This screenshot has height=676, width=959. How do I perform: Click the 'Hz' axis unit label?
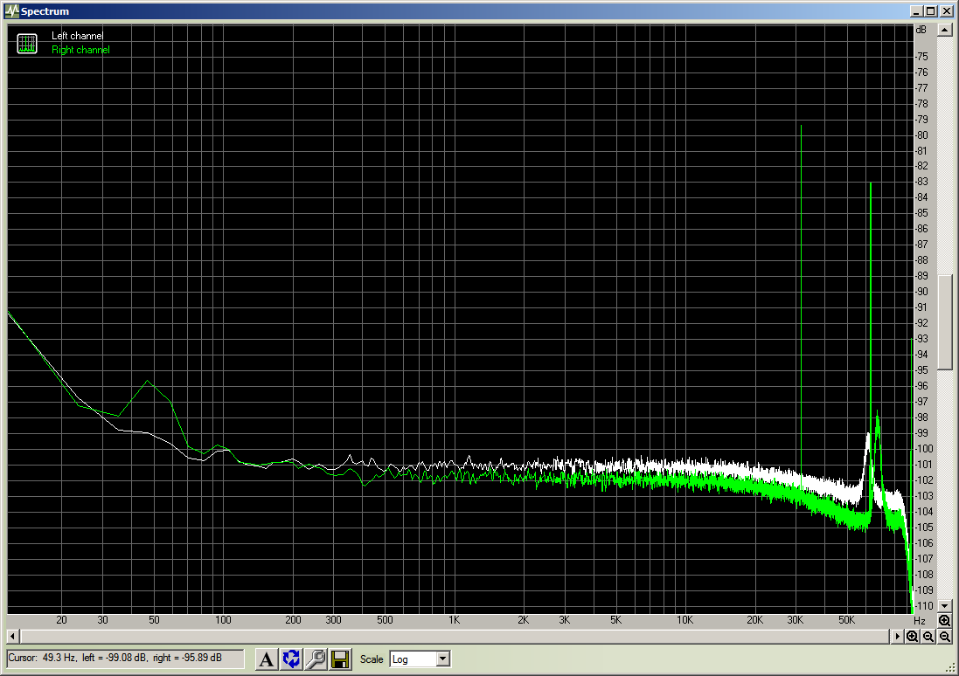[920, 620]
